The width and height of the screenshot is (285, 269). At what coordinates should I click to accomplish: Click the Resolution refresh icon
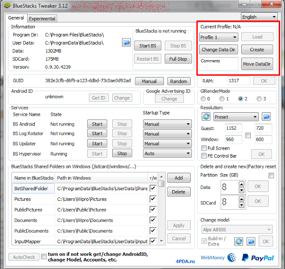coord(206,117)
